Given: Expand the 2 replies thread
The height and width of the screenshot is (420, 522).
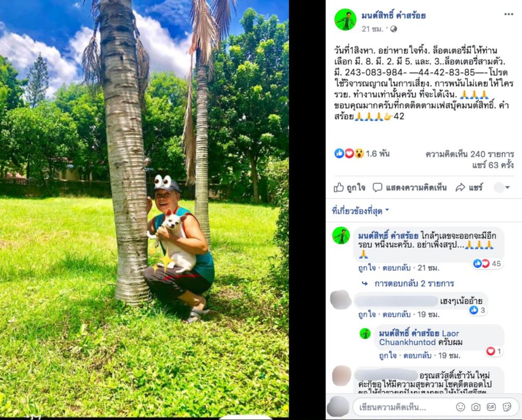Looking at the screenshot, I should [409, 283].
